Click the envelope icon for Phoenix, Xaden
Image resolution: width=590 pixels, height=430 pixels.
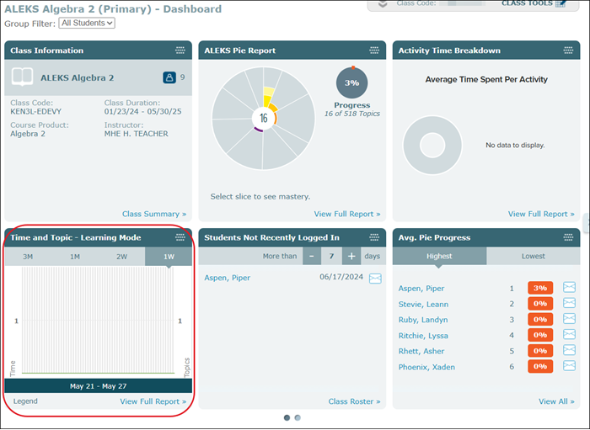[569, 366]
